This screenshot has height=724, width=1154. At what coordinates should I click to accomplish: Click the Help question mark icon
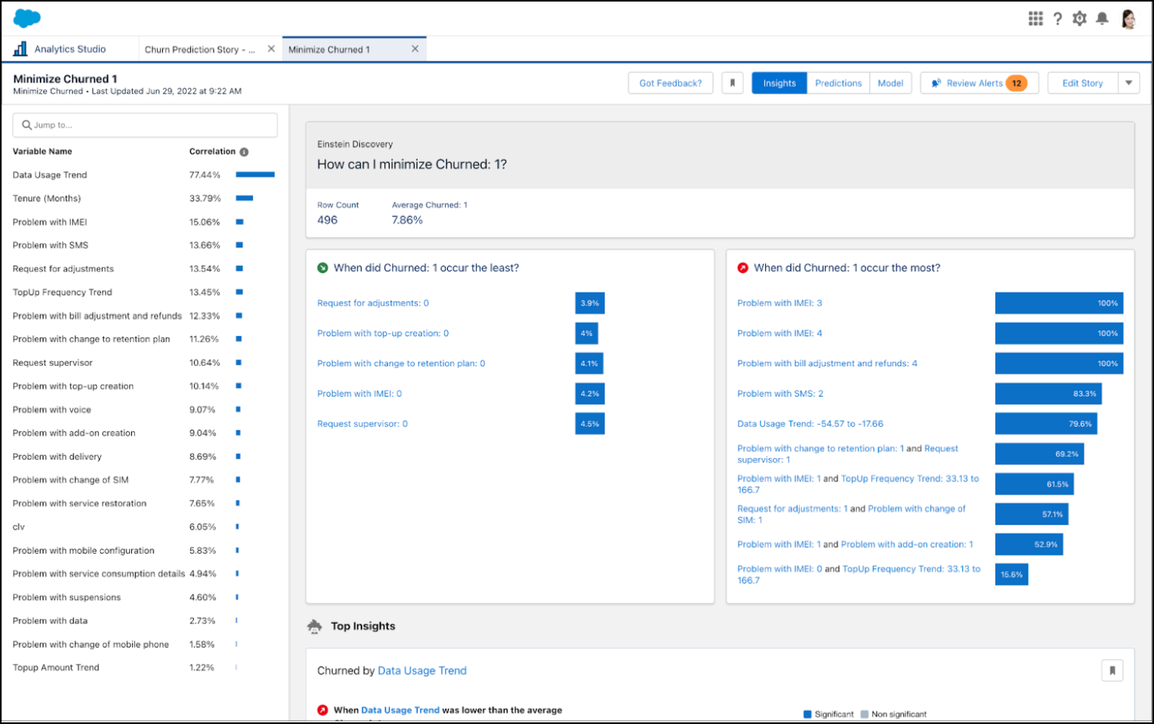1057,19
